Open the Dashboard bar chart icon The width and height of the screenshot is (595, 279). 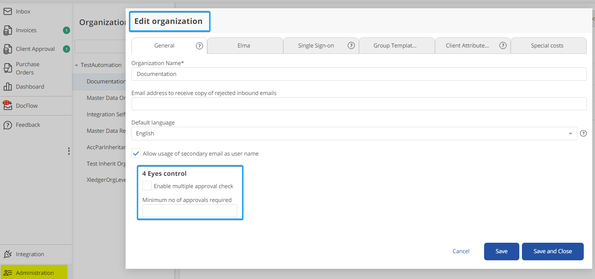coord(7,87)
